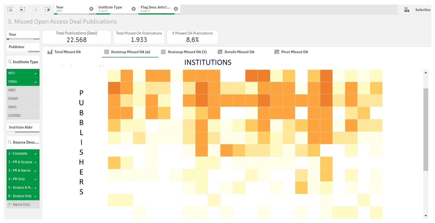Open the smart search selection tool
This screenshot has width=435, height=223.
click(10, 9)
